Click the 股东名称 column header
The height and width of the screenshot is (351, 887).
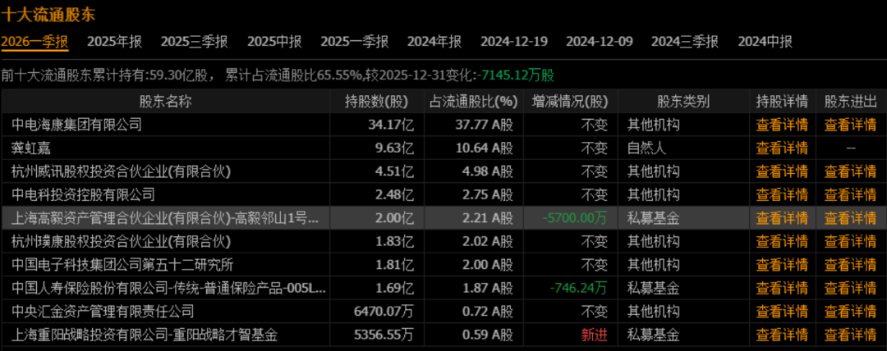[x=166, y=102]
